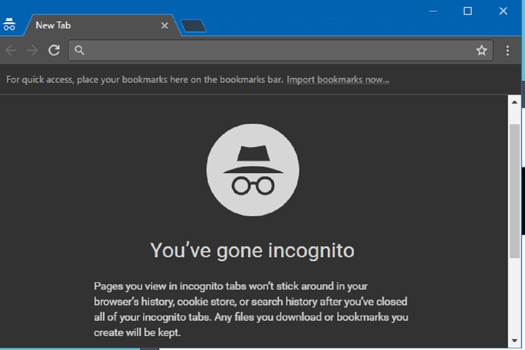Image resolution: width=525 pixels, height=350 pixels.
Task: Click the vertical scrollbar thumb
Action: [514, 191]
